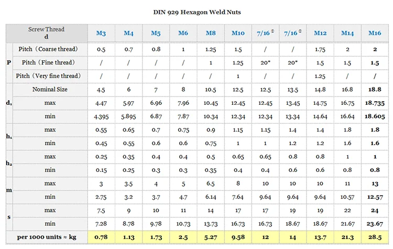Click the M16 column header link
The width and height of the screenshot is (393, 249).
pos(375,33)
